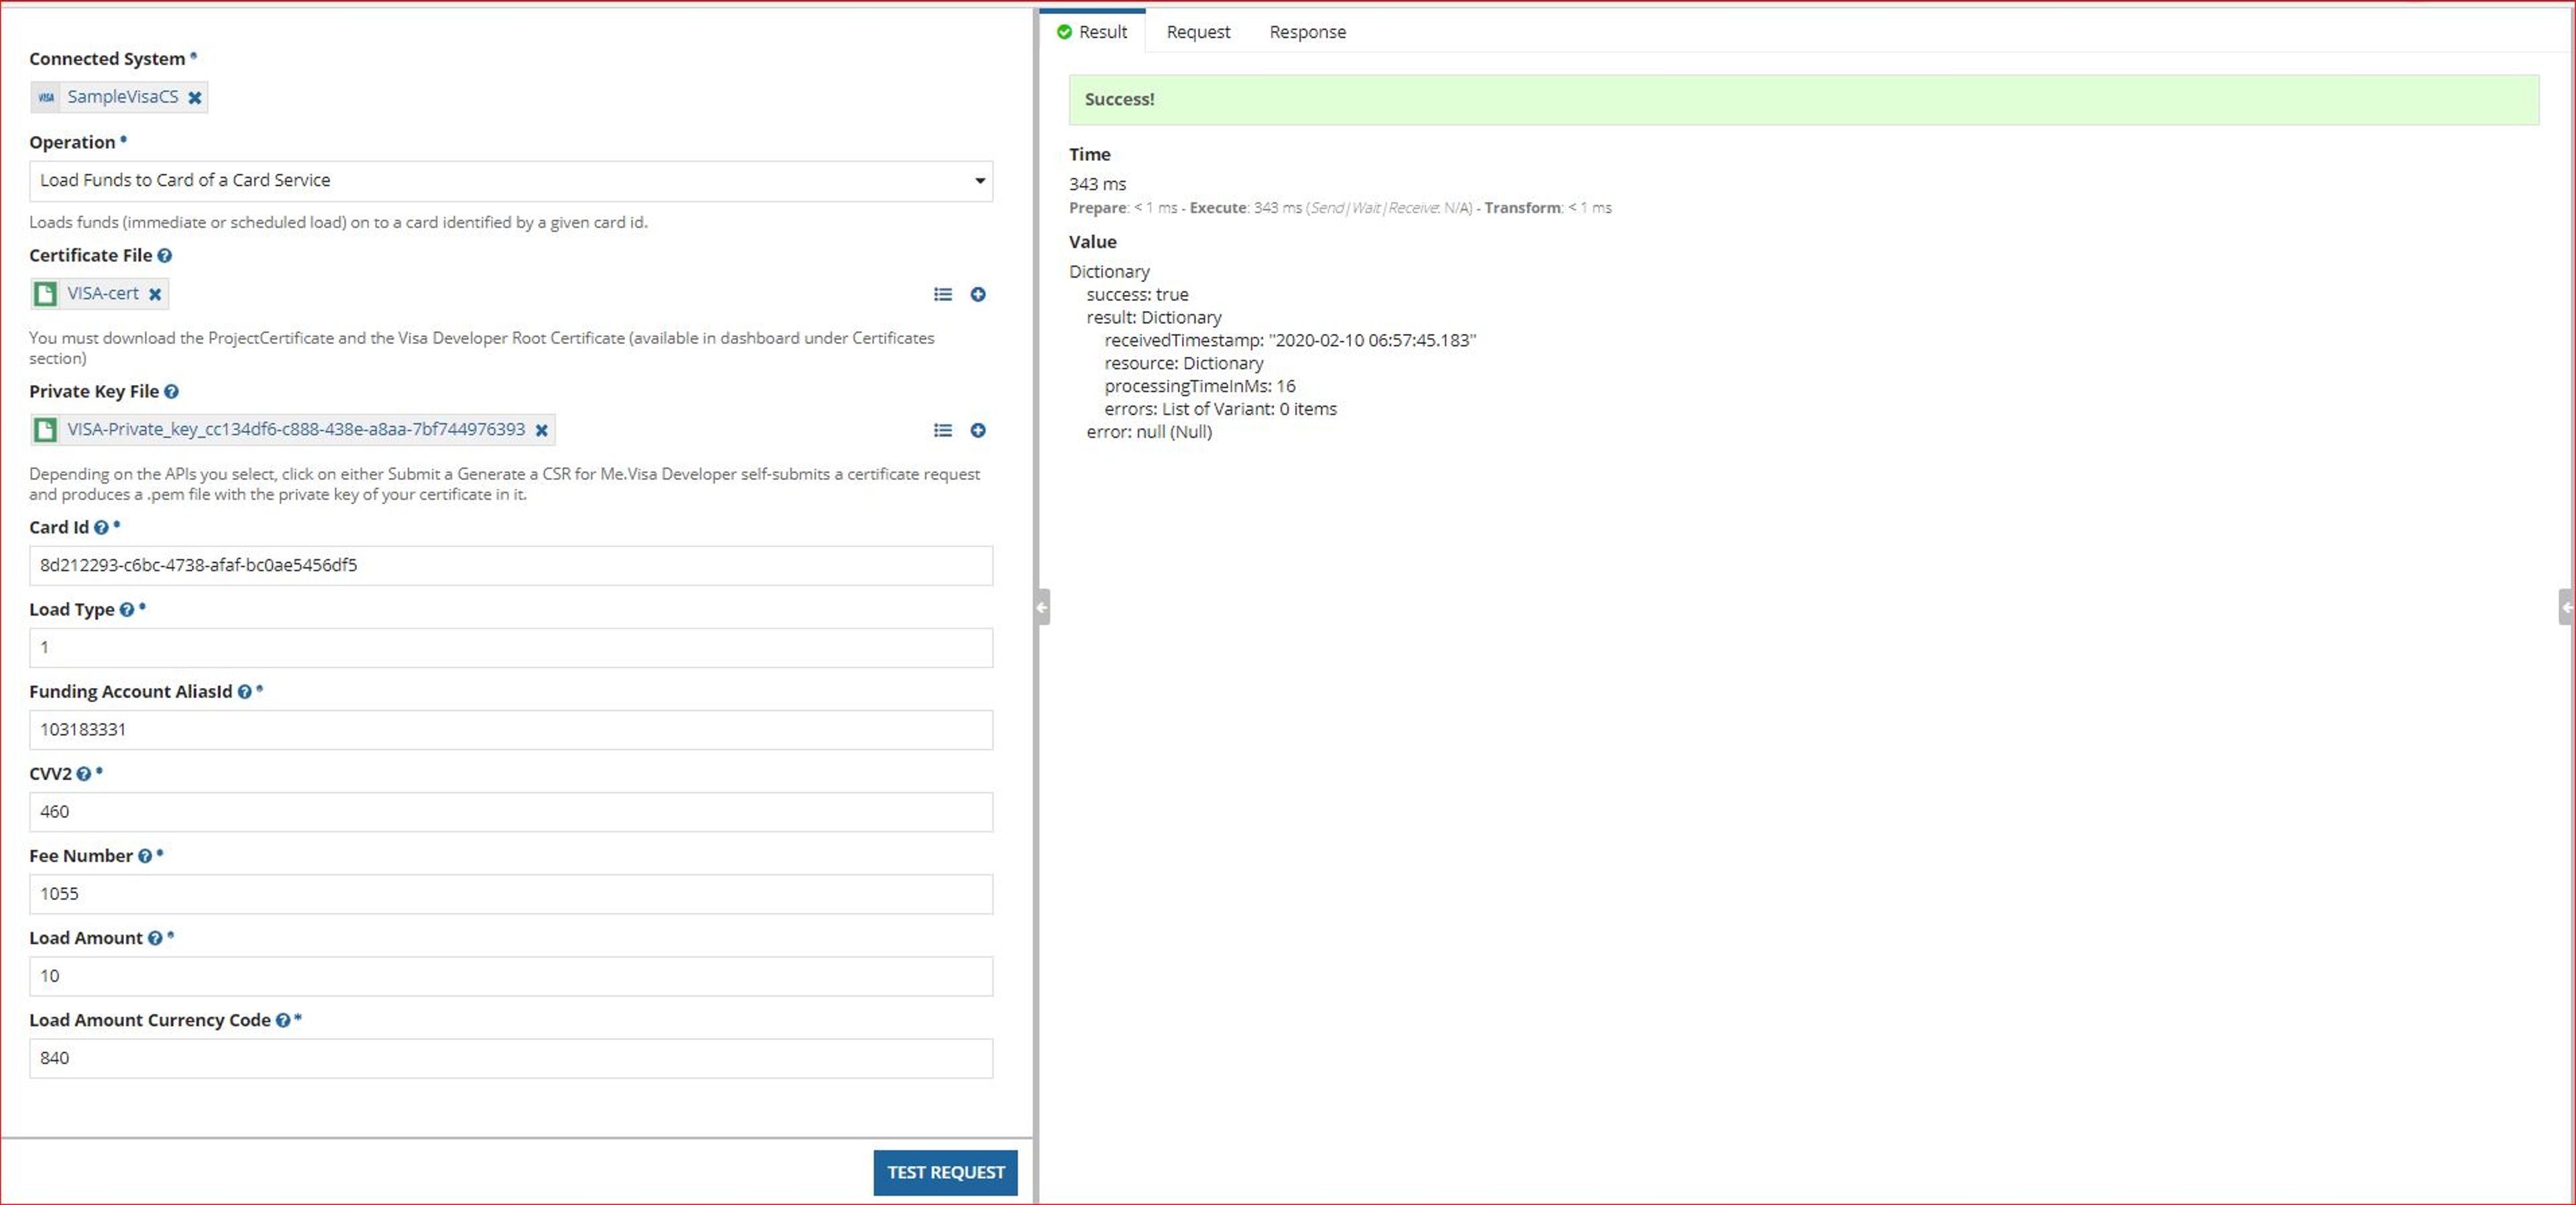Show Funding Account AliasId help icon
Image resolution: width=2576 pixels, height=1205 pixels.
pos(245,692)
